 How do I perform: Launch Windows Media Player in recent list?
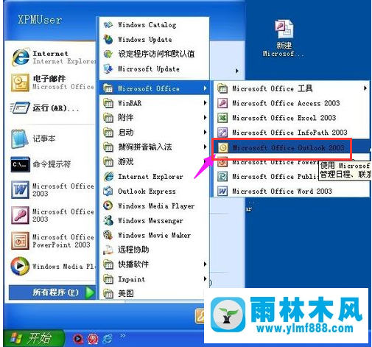tap(52, 266)
